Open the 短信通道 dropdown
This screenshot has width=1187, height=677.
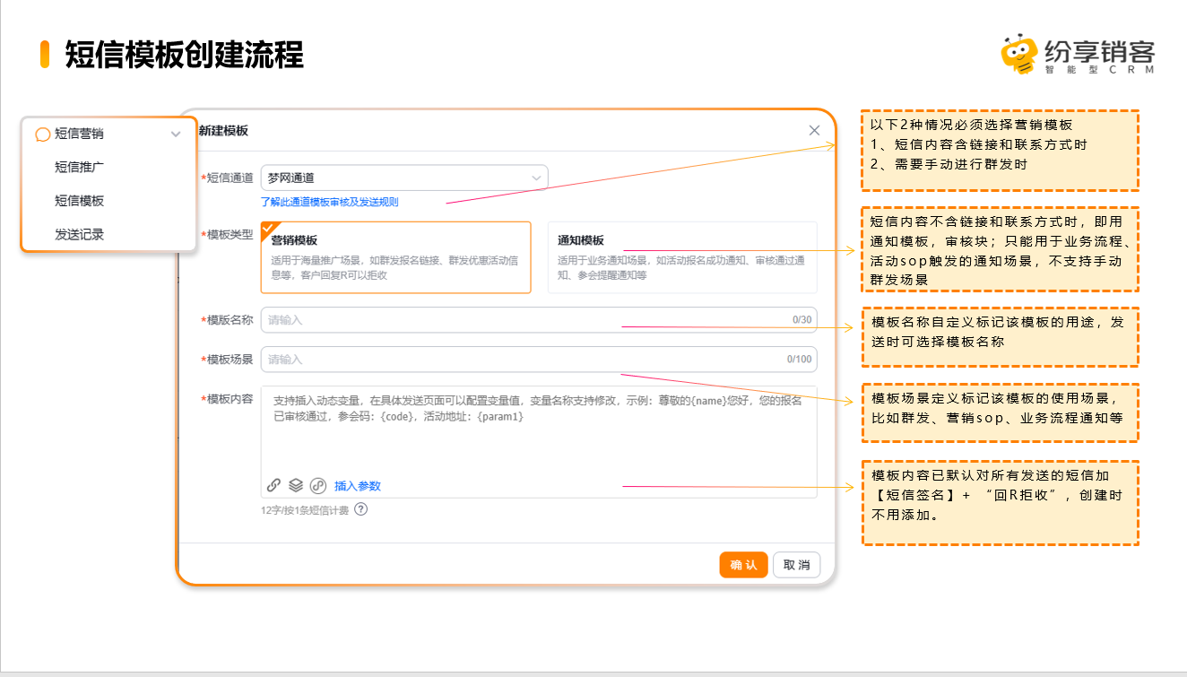404,178
